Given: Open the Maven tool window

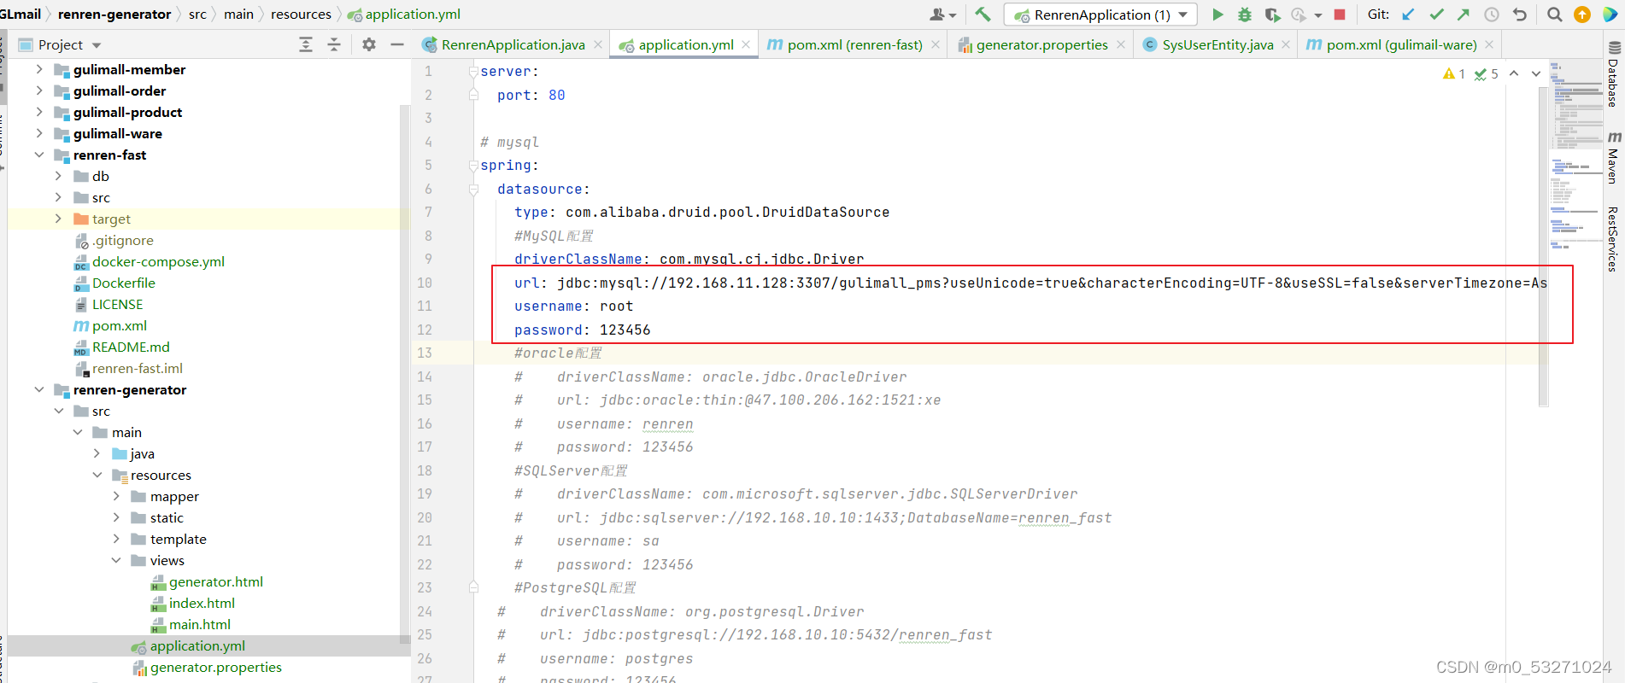Looking at the screenshot, I should 1614,157.
